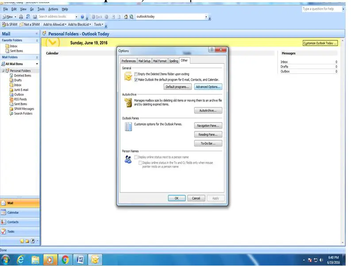Switch to the Mail Format tab

click(160, 61)
